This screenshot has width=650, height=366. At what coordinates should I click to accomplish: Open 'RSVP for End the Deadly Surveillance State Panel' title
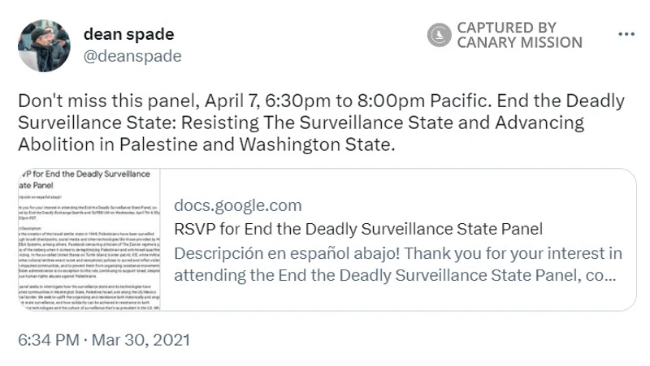[358, 229]
